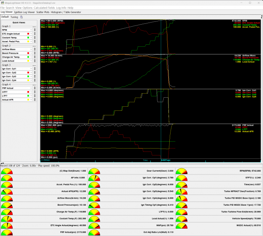263x236 pixels.
Task: Open the RPM field dropdown in Graph 1
Action: (31, 30)
